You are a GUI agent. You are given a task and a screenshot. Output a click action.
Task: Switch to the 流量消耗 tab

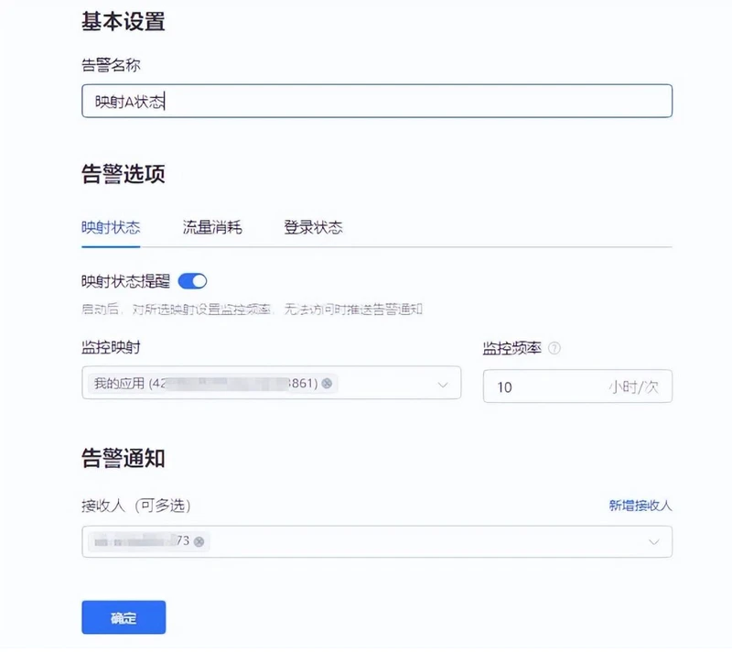point(212,228)
